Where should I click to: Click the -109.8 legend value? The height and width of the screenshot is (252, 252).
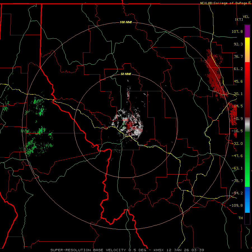coord(236,206)
